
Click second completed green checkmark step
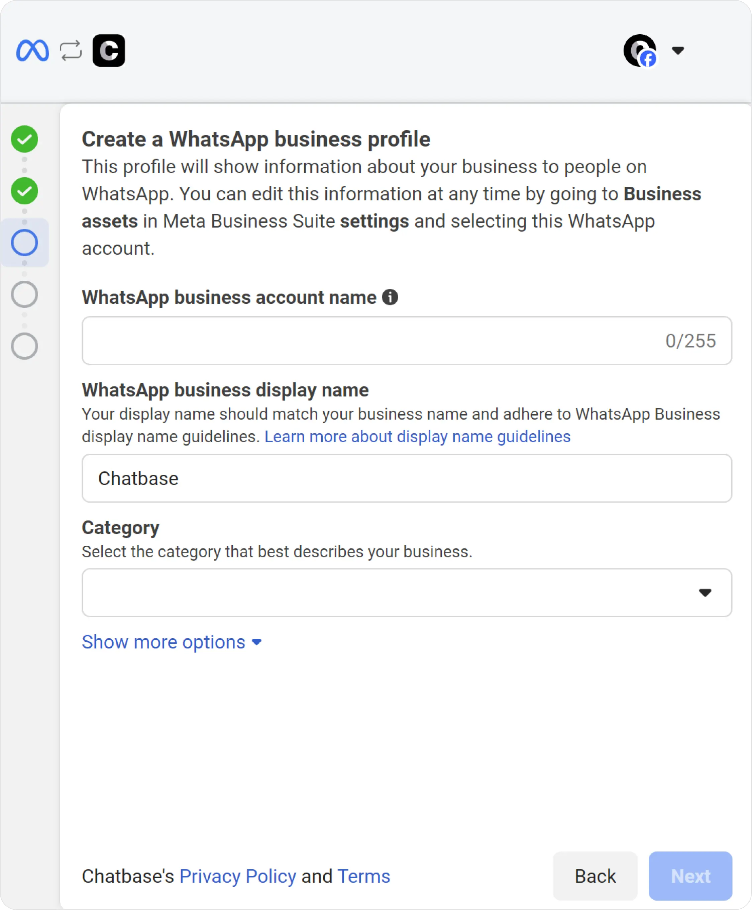click(24, 191)
